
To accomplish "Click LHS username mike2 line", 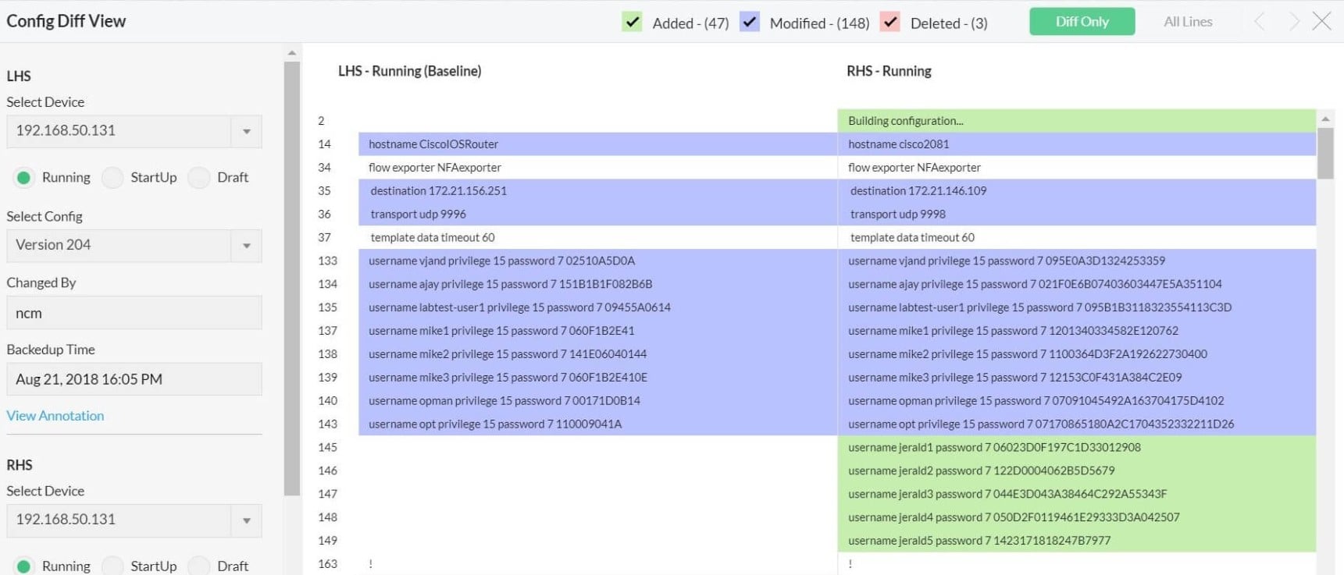I will point(598,354).
